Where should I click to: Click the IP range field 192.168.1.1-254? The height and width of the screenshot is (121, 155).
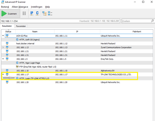[60, 21]
